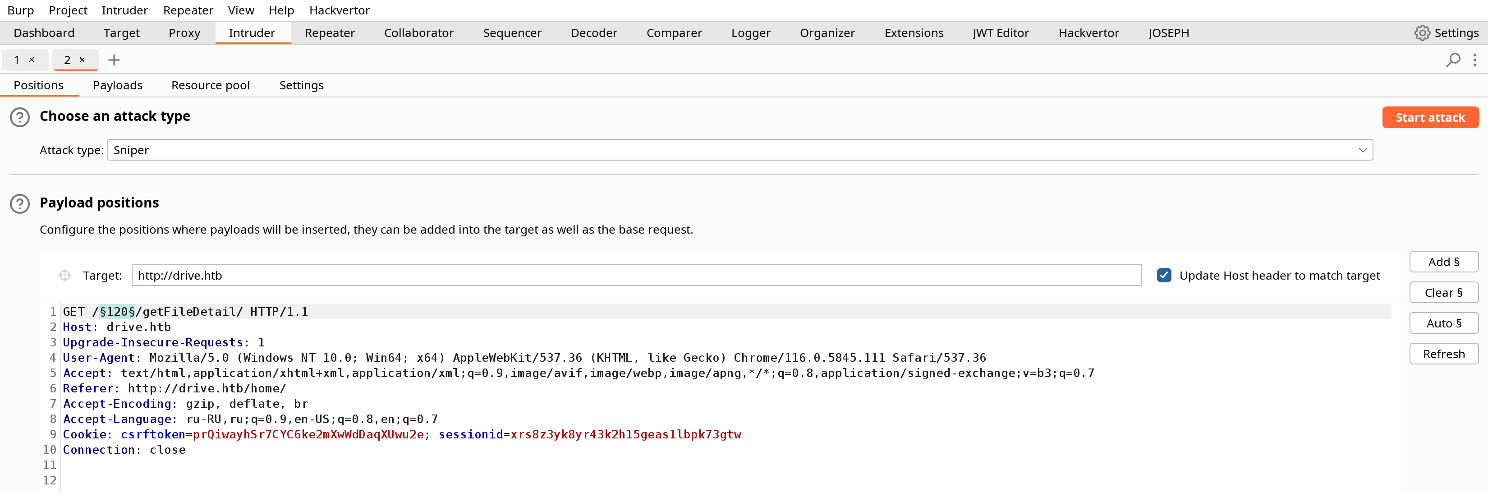
Task: Open the View menu
Action: point(241,10)
